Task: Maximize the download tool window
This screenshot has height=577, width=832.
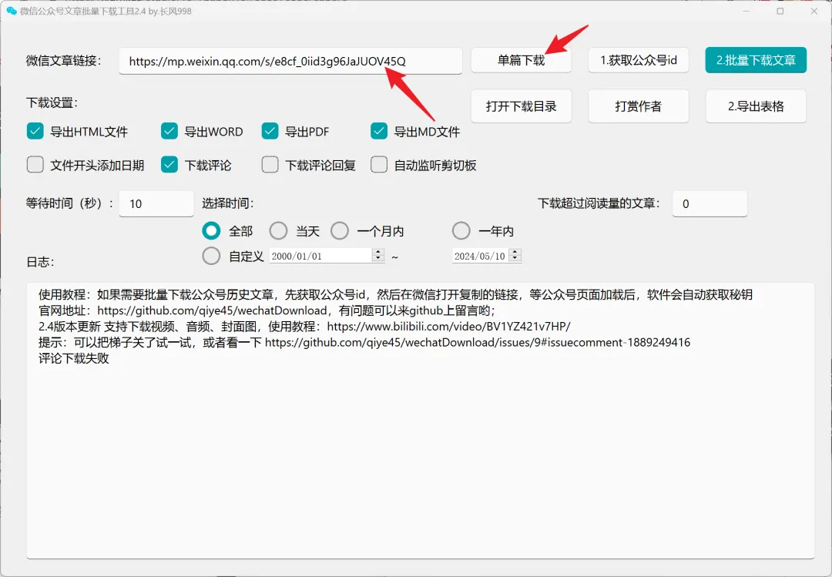Action: [x=780, y=11]
